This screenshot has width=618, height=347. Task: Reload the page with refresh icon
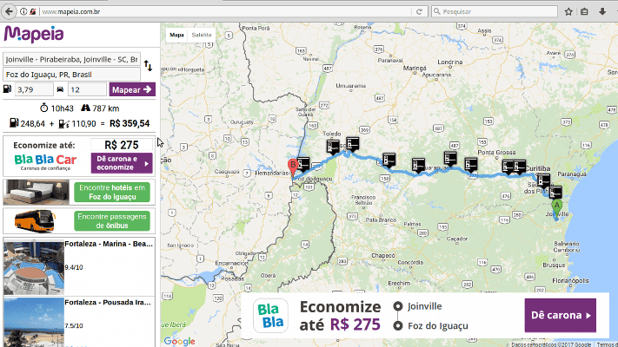pyautogui.click(x=419, y=12)
